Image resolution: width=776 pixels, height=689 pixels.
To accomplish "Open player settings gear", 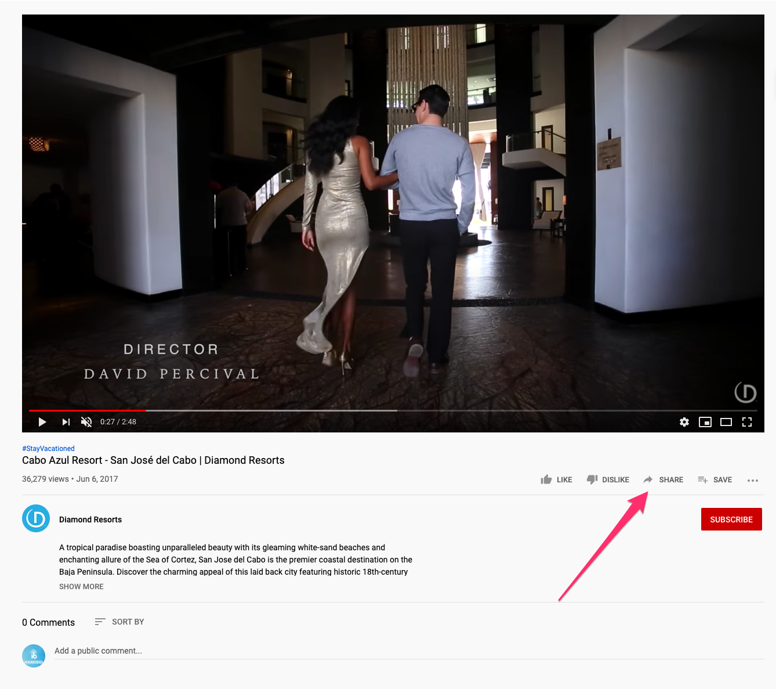I will [x=684, y=422].
